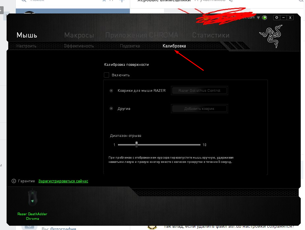Close the Razer Synapse window
The height and width of the screenshot is (230, 305).
290,17
